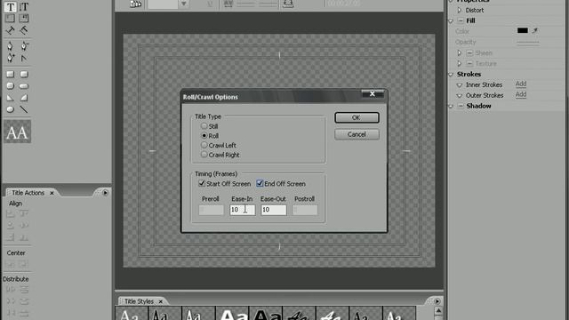
Task: Select the pill-shaped Rounded Rectangle tool
Action: [x=24, y=86]
